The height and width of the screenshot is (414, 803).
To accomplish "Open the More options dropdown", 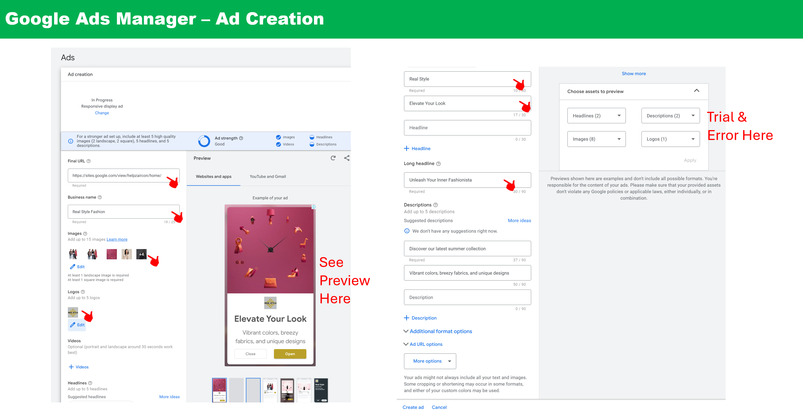I will (430, 361).
